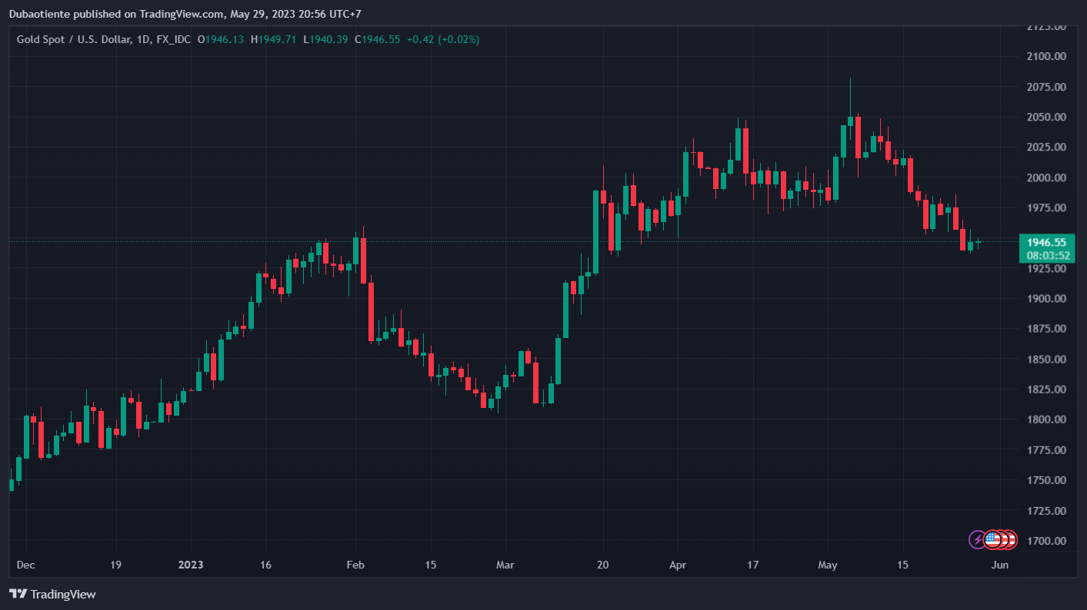Click the Dec marker on the time axis

(25, 565)
